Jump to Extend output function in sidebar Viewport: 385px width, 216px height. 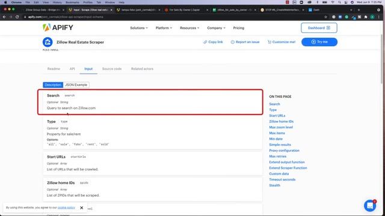[x=287, y=162]
